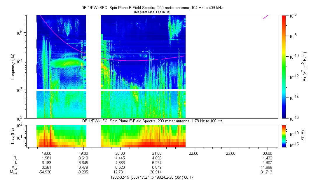This screenshot has width=316, height=181.
Task: Click the L value 1.907
Action: pyautogui.click(x=268, y=163)
